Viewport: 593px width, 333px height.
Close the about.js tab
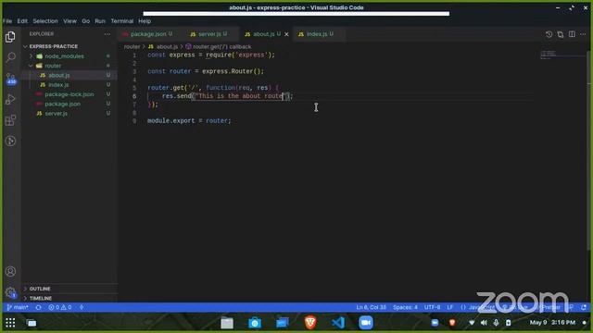pos(286,34)
